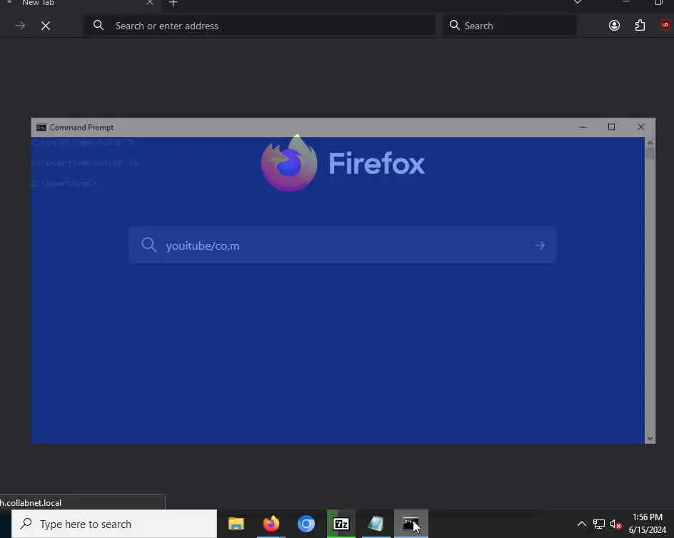Image resolution: width=674 pixels, height=538 pixels.
Task: Show hidden system tray icons
Action: click(x=581, y=524)
